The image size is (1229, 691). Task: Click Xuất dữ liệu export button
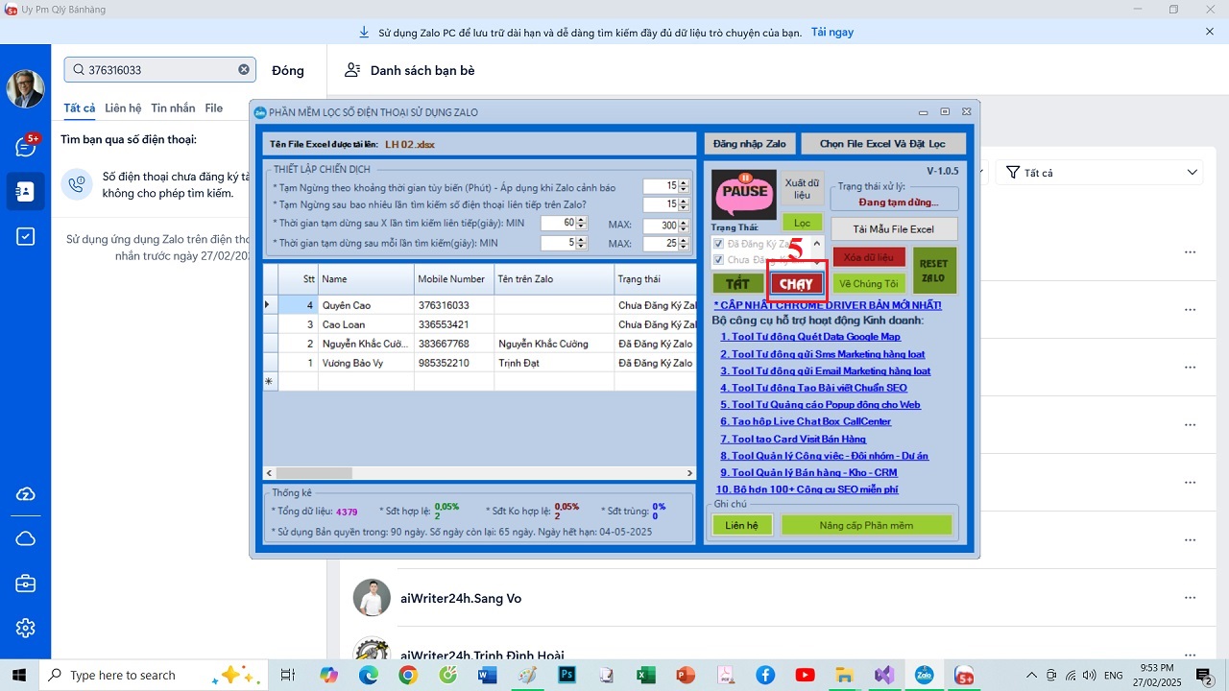tap(802, 188)
